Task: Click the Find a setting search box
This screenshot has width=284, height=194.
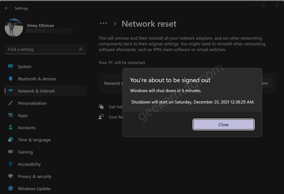Action: click(x=45, y=49)
